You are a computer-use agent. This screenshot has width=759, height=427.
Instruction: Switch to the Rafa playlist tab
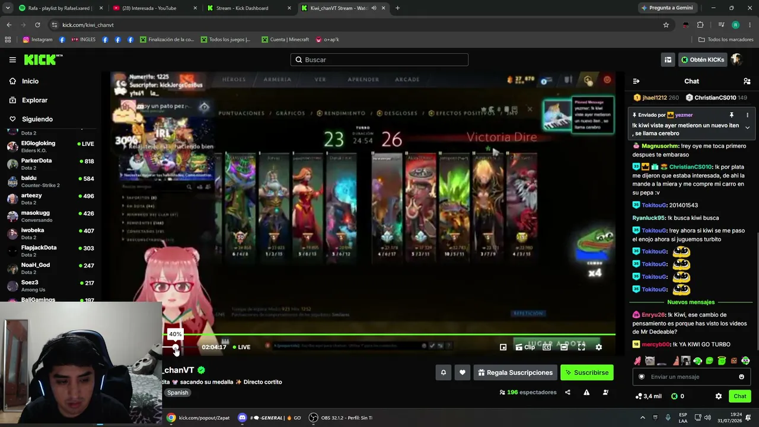coord(60,8)
